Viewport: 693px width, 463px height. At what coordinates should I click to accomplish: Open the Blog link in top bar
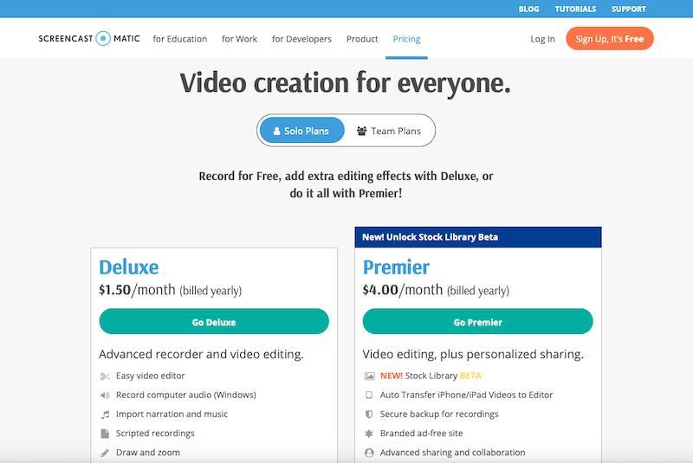528,9
